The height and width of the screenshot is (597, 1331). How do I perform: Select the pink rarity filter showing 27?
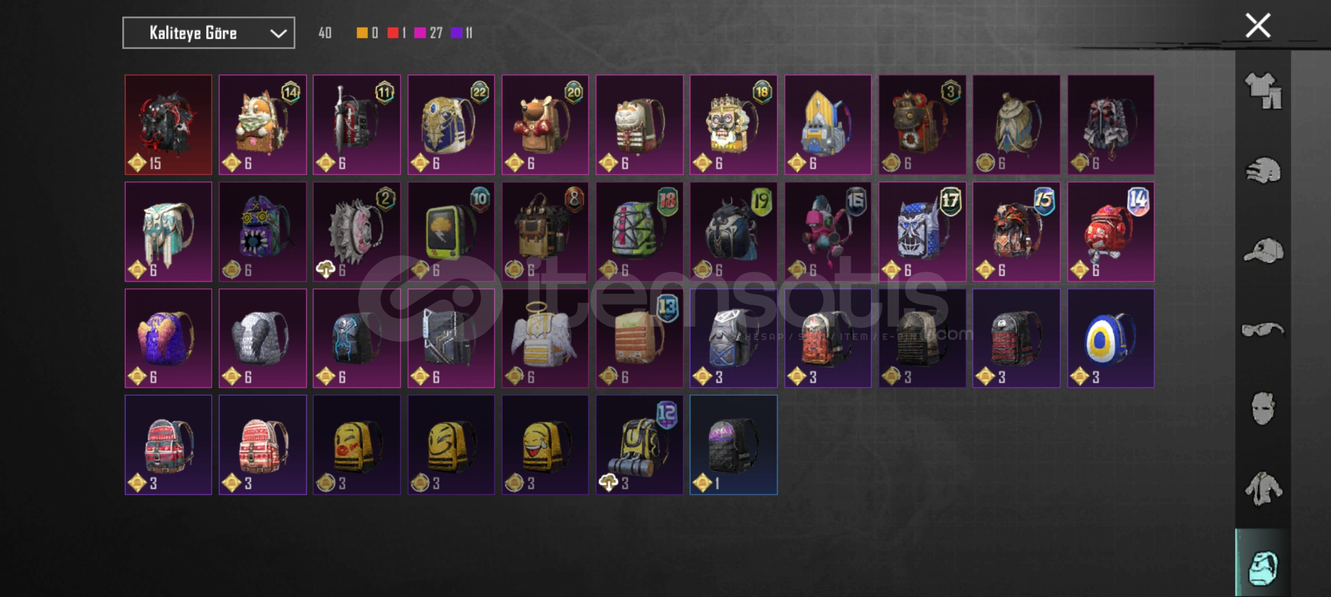pos(428,33)
